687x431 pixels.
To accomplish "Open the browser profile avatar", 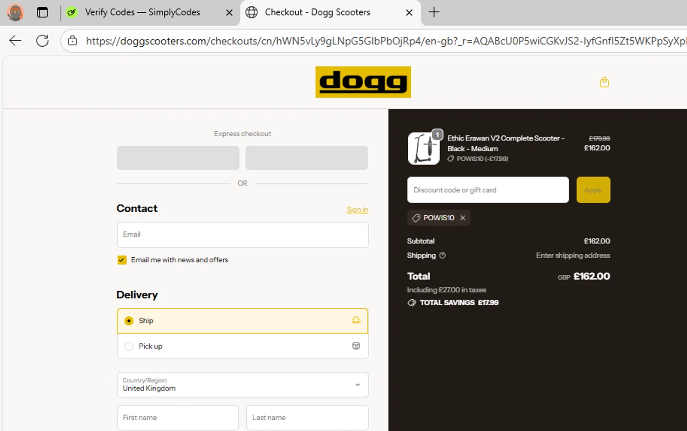I will click(x=15, y=12).
